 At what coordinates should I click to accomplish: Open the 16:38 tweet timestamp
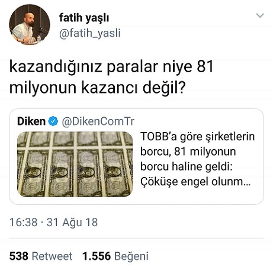pos(23,222)
